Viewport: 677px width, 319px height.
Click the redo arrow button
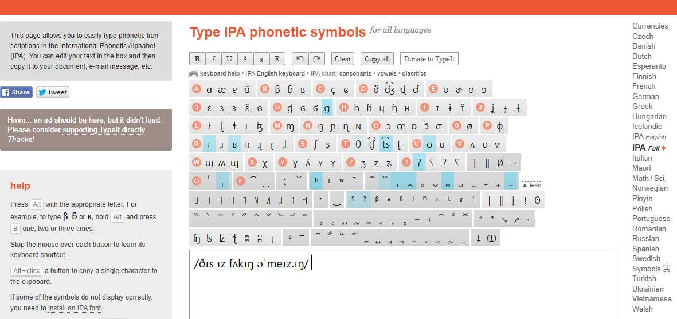(316, 58)
